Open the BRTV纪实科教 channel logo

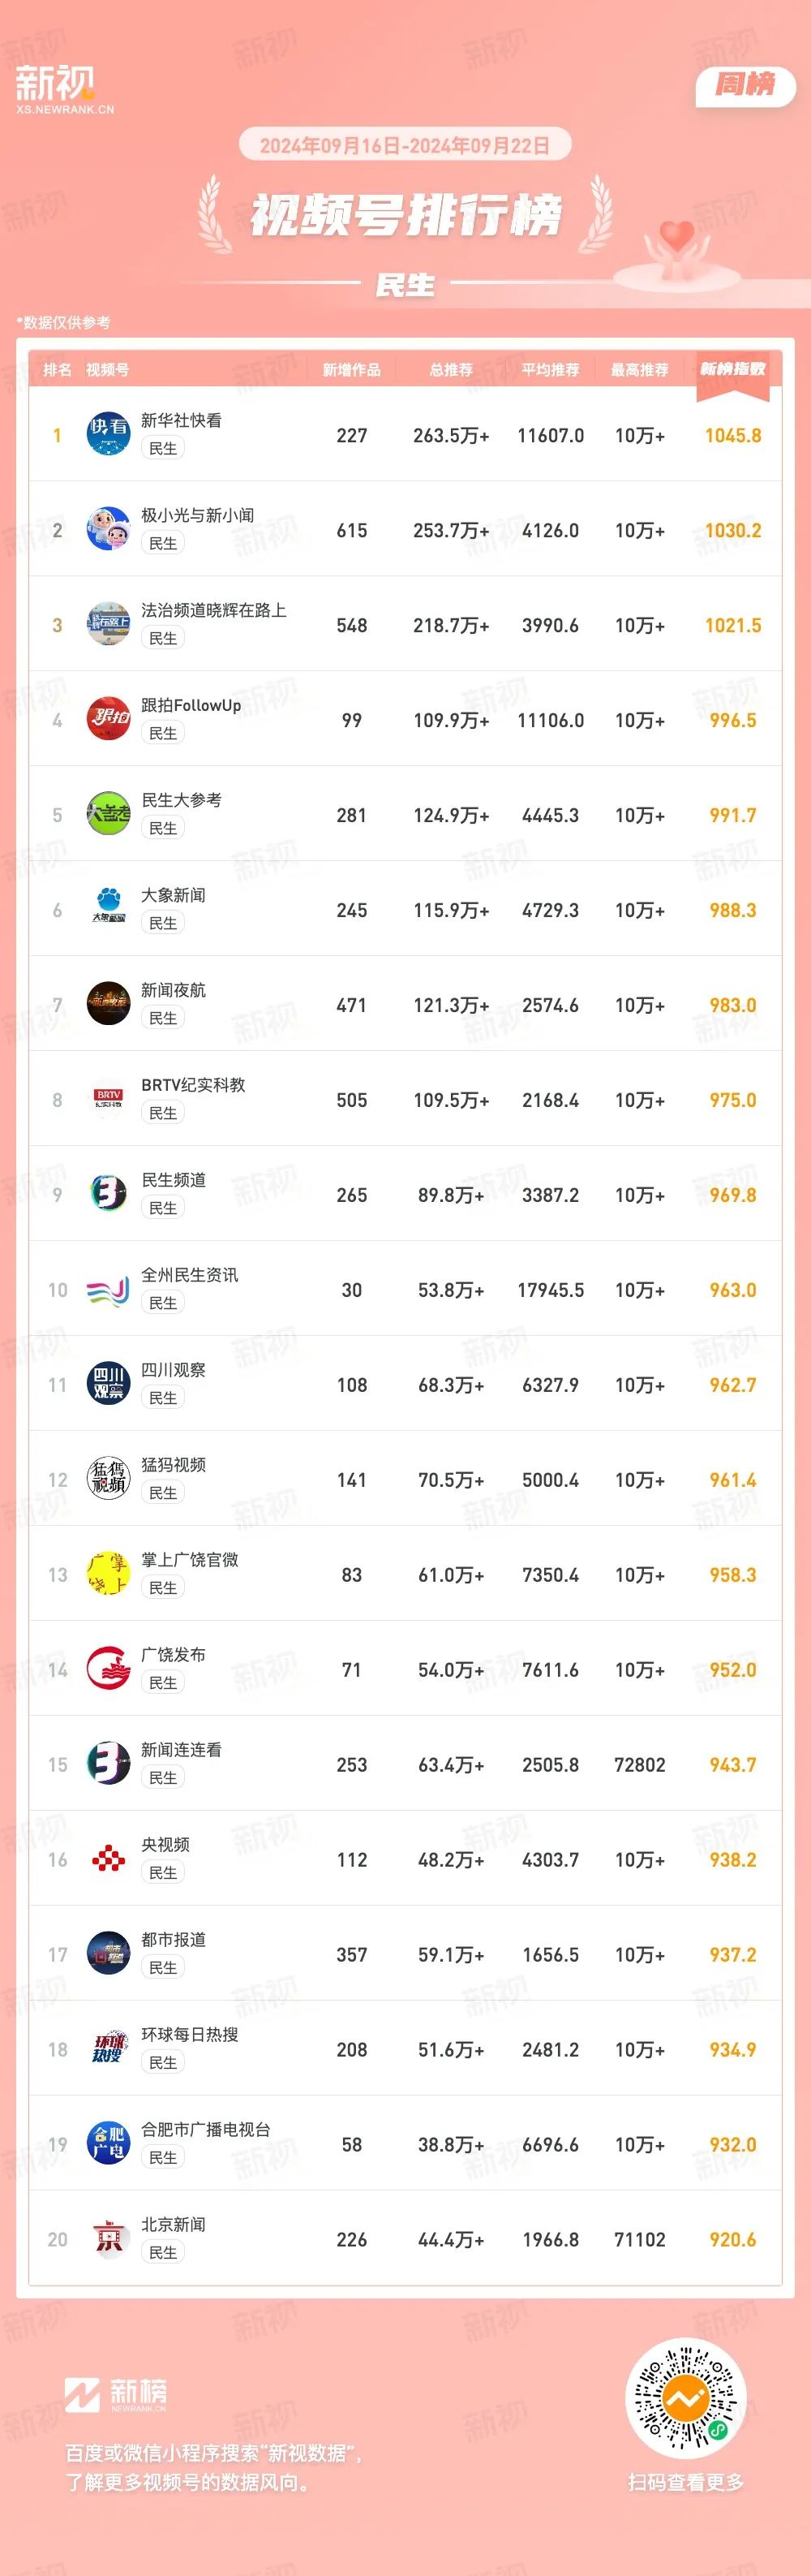tap(108, 1098)
